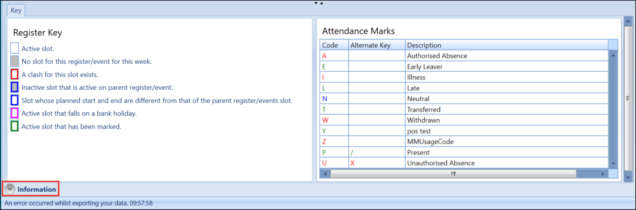Click the Information label
Viewport: 636px width, 210px height.
pos(36,189)
